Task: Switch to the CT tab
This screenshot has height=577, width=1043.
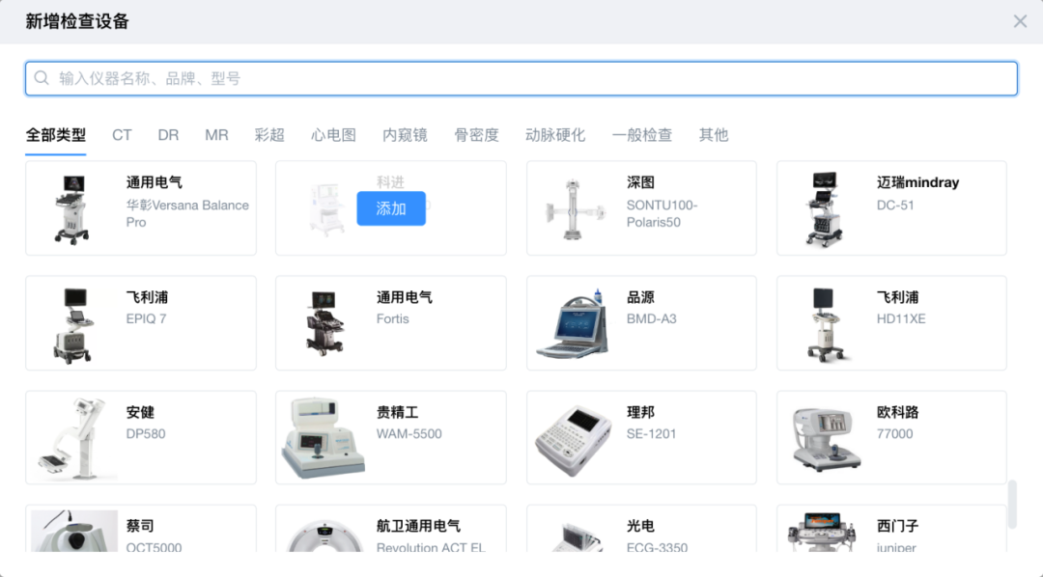Action: 122,135
